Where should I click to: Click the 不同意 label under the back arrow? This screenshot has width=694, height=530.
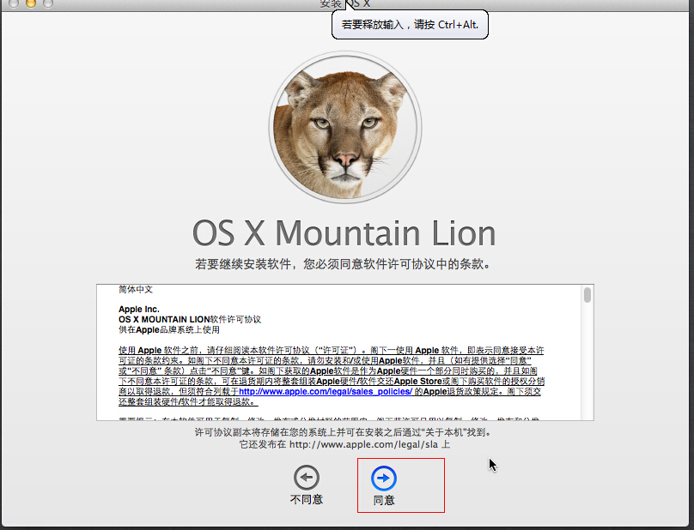tap(307, 499)
